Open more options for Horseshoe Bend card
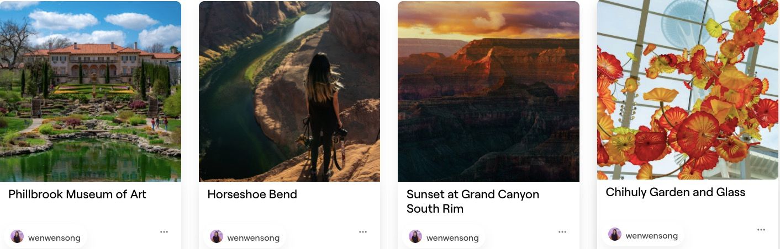This screenshot has height=249, width=780. [363, 232]
